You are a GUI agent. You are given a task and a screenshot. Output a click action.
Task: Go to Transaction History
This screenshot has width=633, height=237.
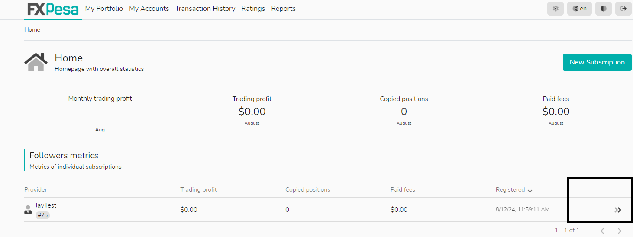205,9
